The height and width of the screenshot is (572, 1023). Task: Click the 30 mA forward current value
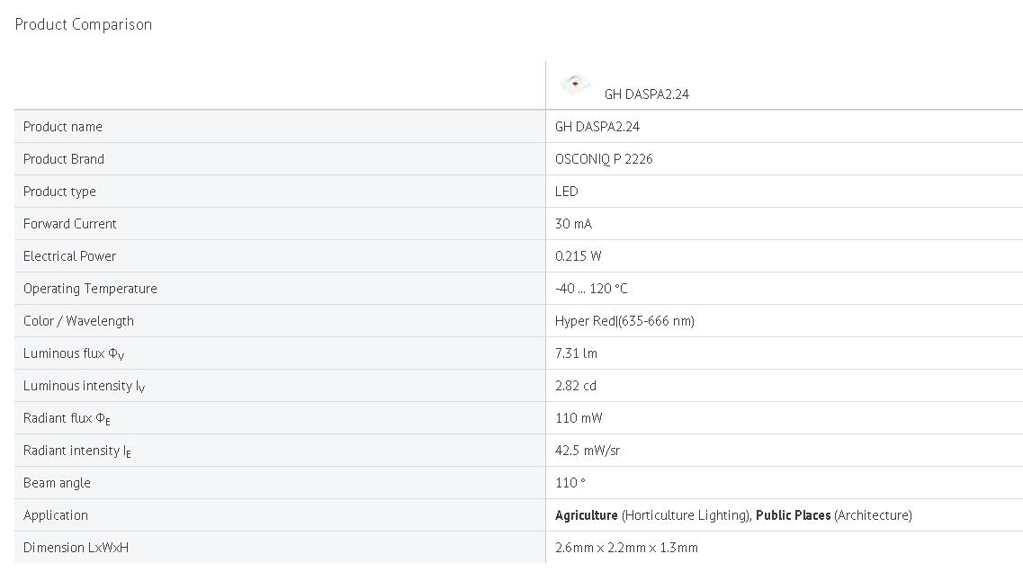573,224
